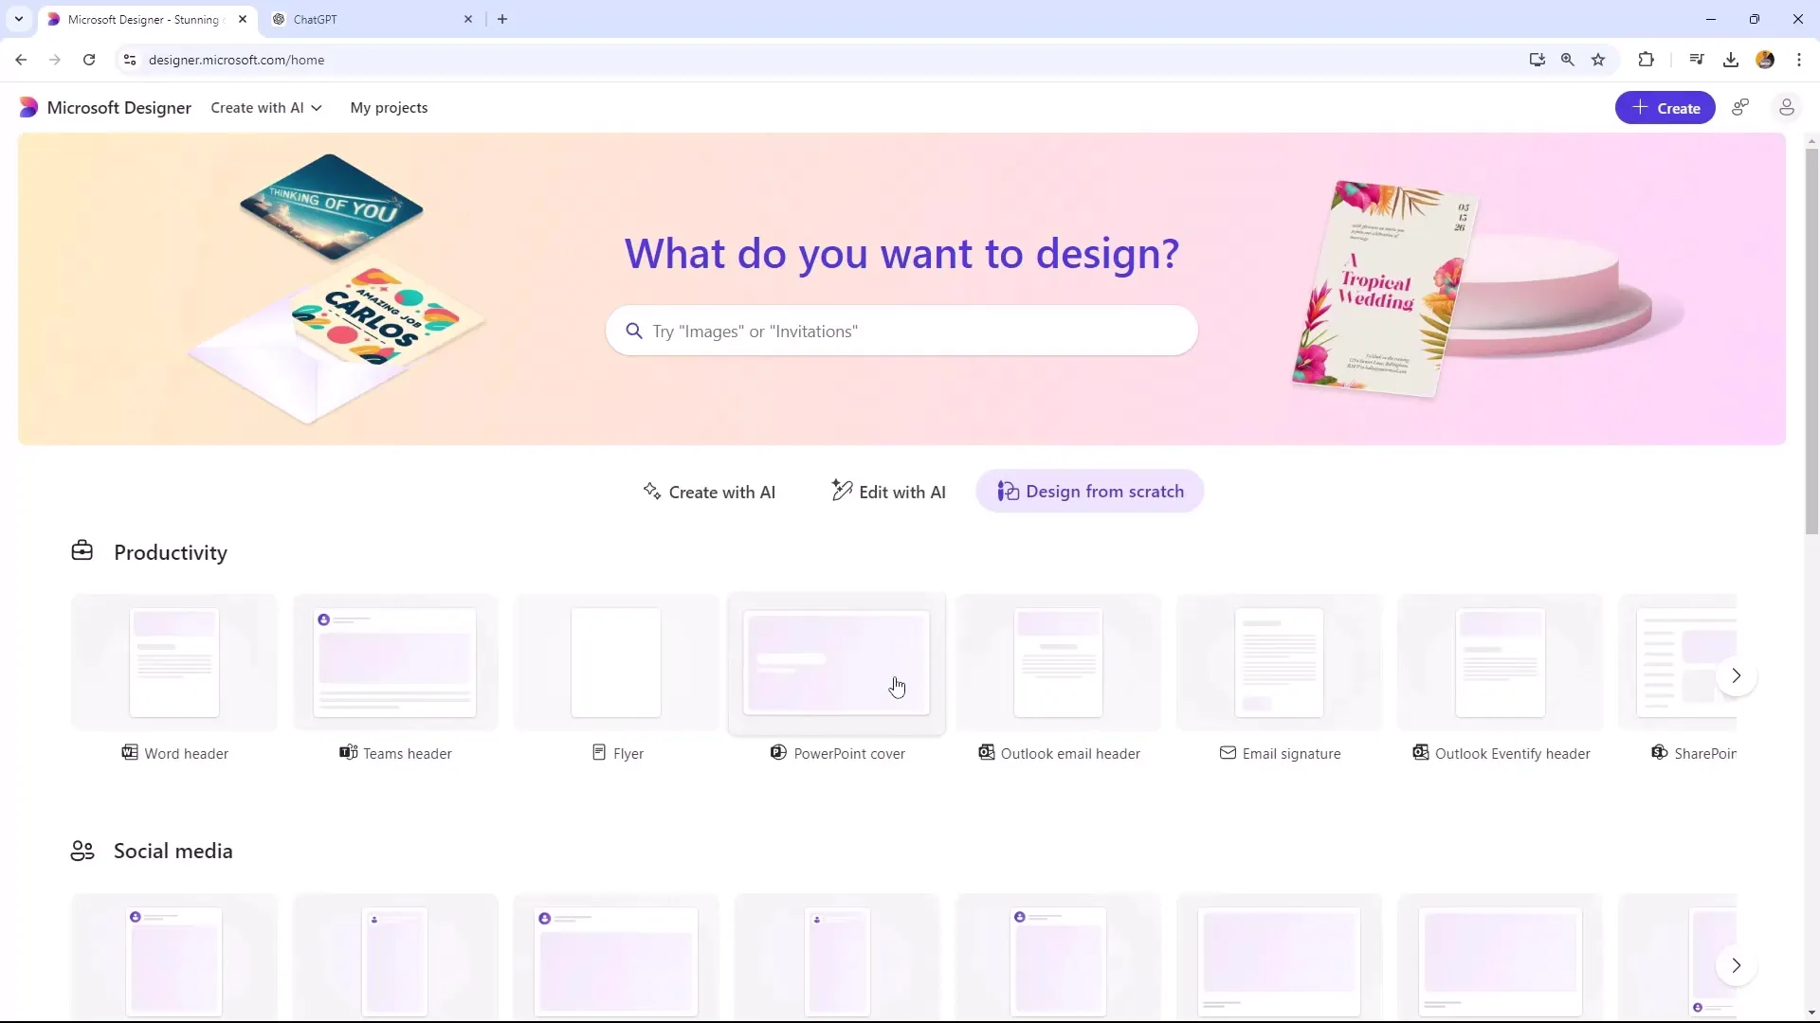Screen dimensions: 1820x1023
Task: Click the address bar URL
Action: coord(236,60)
